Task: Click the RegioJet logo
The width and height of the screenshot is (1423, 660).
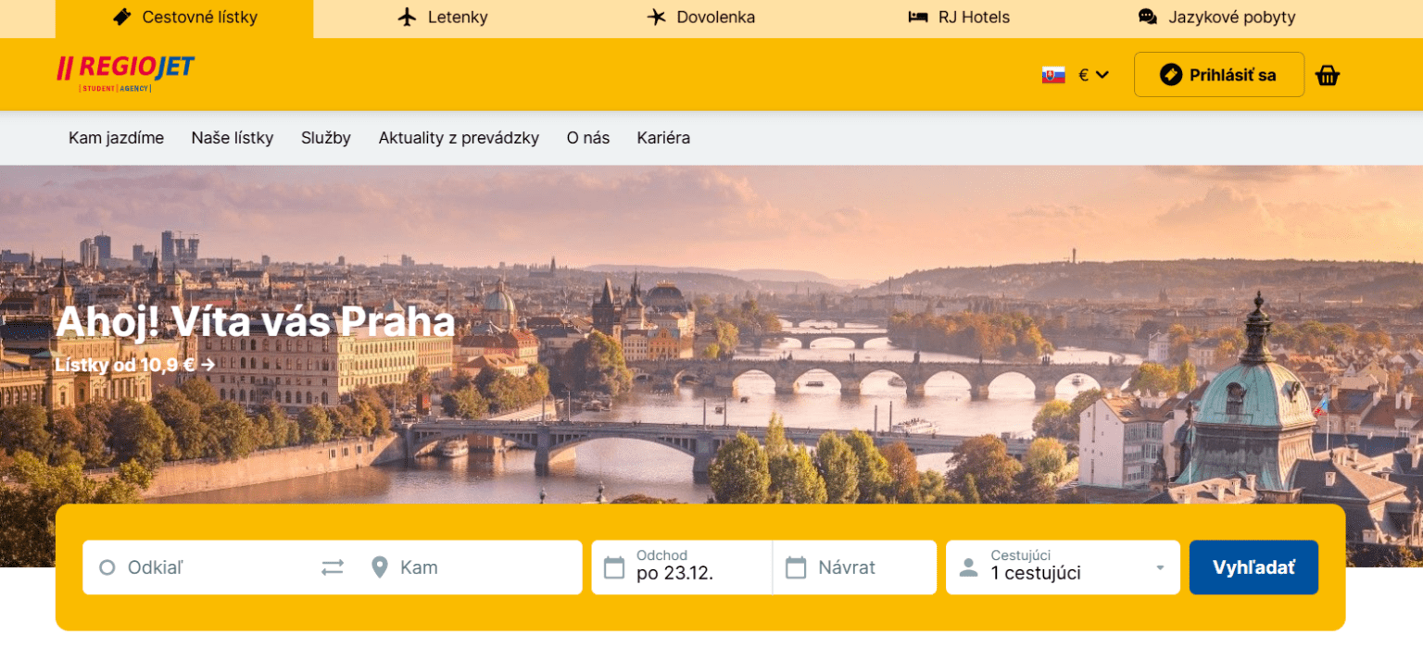Action: click(x=126, y=73)
